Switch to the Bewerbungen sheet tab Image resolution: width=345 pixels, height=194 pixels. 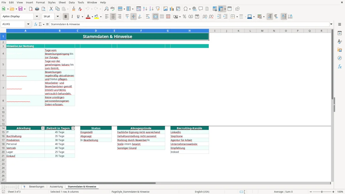click(x=37, y=187)
